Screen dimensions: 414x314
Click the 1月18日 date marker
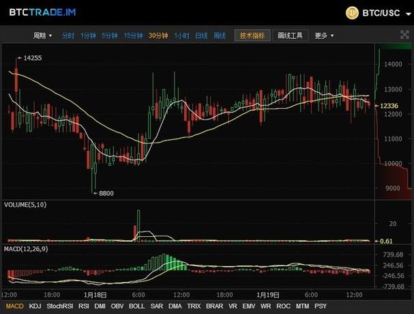[x=95, y=295]
